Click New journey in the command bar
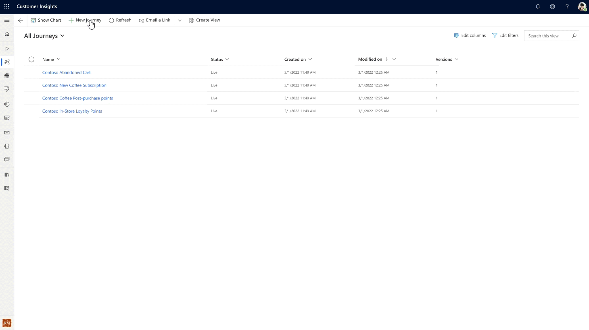The image size is (589, 330). point(85,20)
